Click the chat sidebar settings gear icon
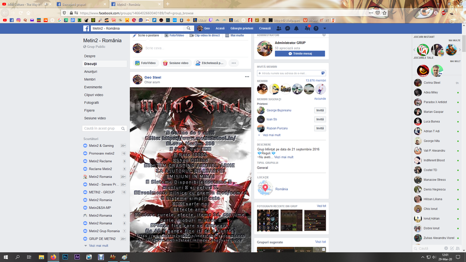 click(x=446, y=248)
